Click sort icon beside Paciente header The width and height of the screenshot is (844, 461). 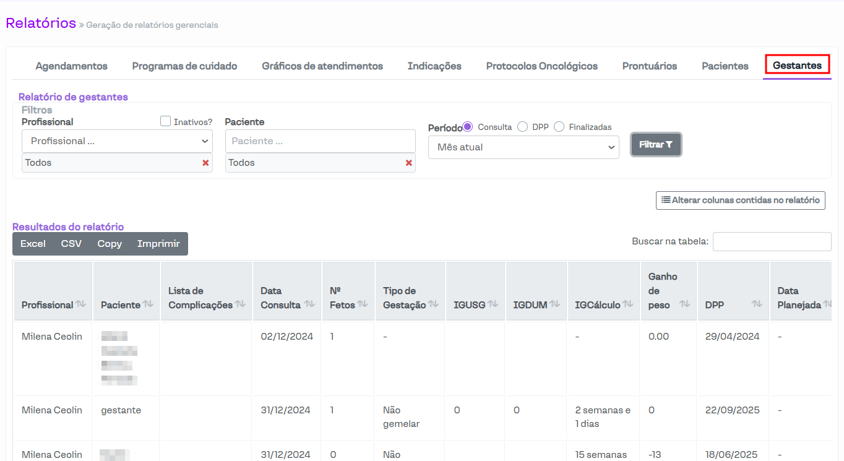pyautogui.click(x=148, y=304)
